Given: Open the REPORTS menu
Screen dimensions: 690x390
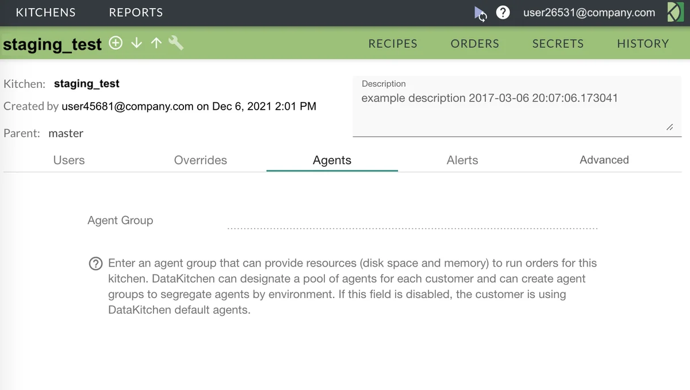Looking at the screenshot, I should 135,12.
